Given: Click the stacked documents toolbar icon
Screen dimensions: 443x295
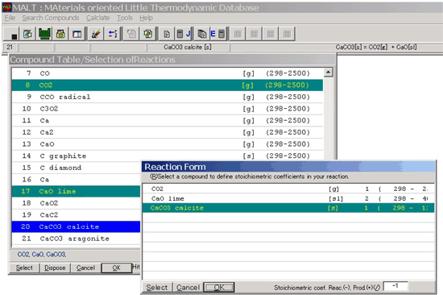Looking at the screenshot, I should [x=201, y=34].
